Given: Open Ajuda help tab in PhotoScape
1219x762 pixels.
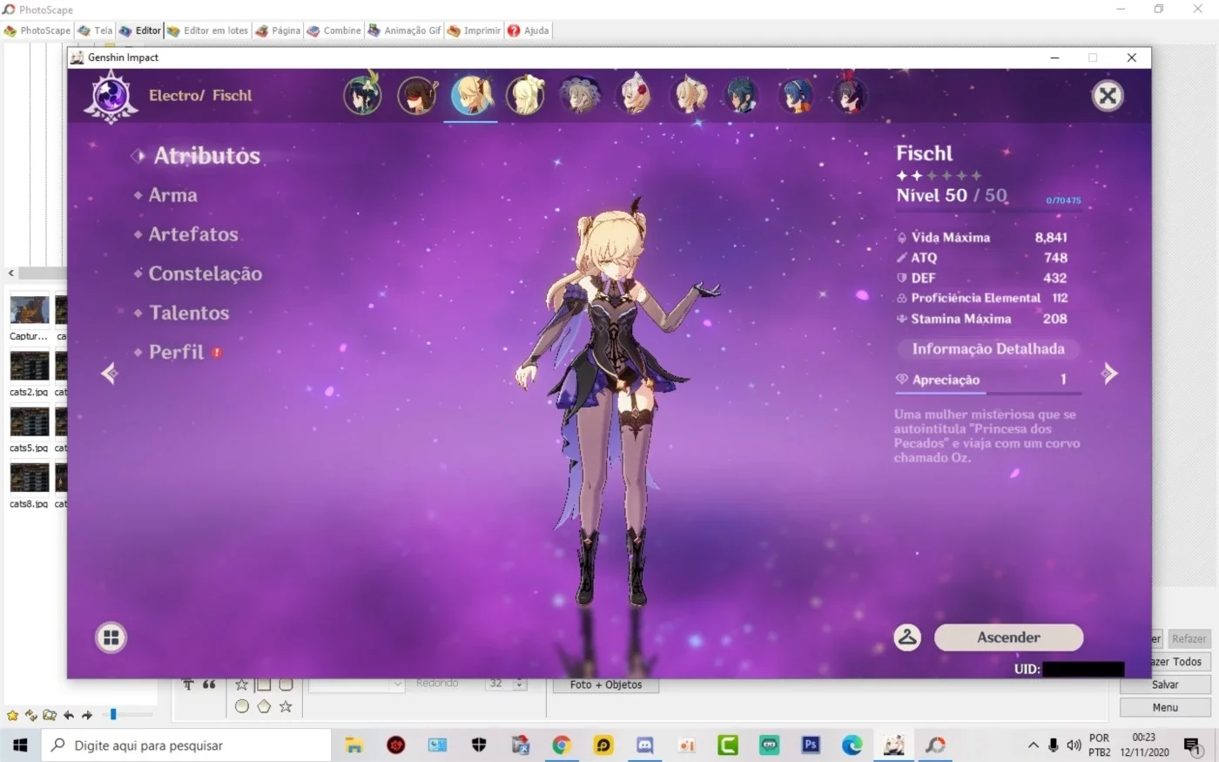Looking at the screenshot, I should tap(529, 30).
